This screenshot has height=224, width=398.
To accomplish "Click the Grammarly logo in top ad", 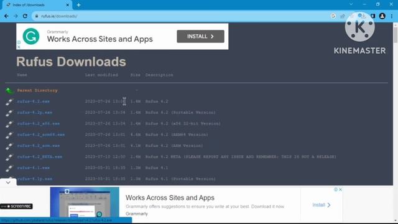I will pyautogui.click(x=31, y=36).
